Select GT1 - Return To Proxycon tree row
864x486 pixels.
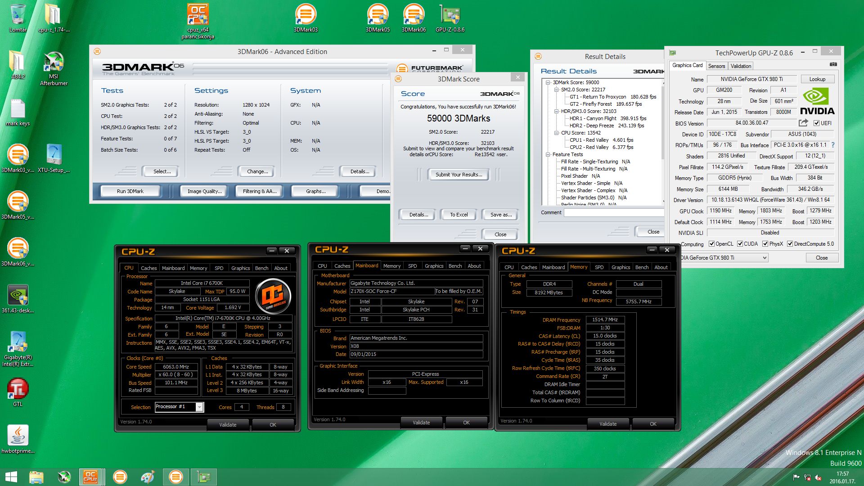[x=612, y=97]
